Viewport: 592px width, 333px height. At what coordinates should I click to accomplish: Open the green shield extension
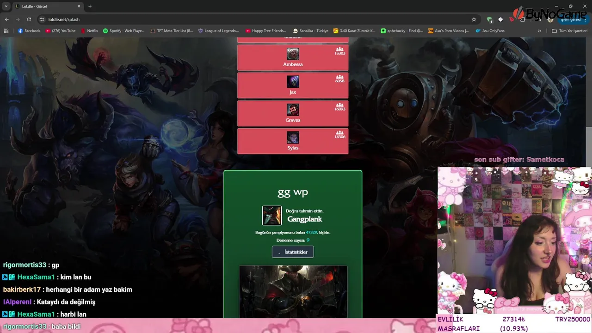coord(489,19)
